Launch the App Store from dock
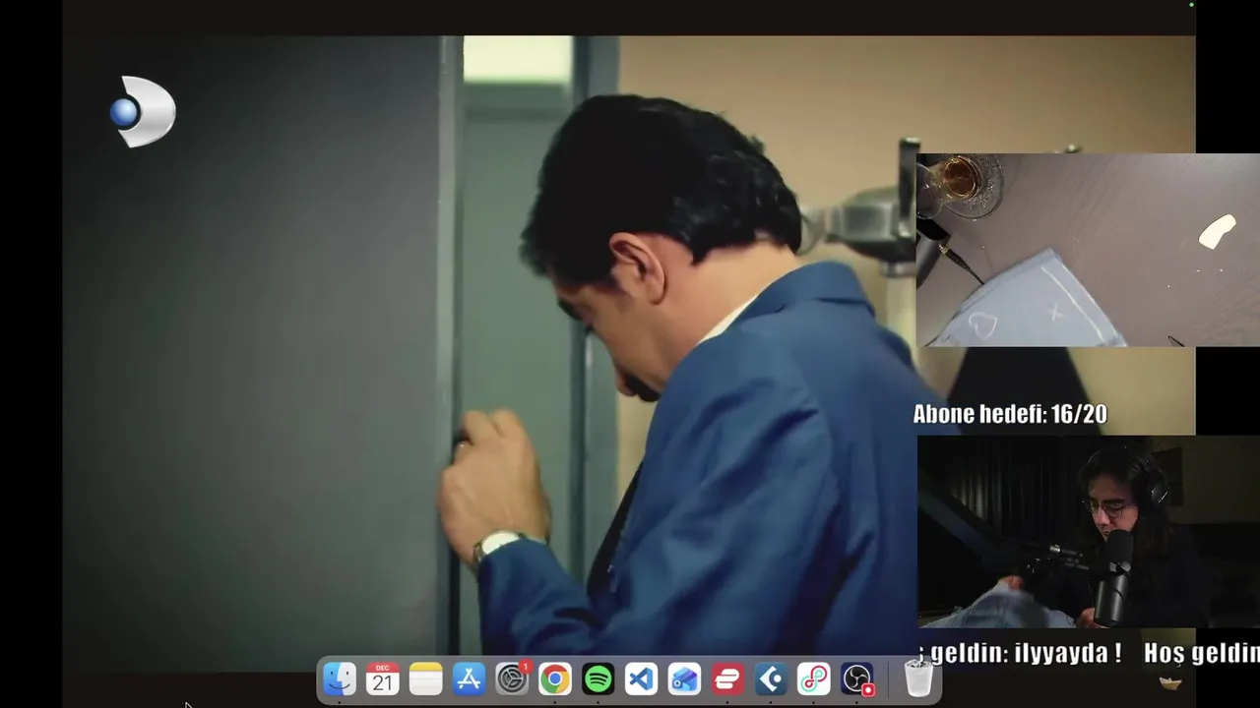This screenshot has width=1260, height=708. tap(469, 679)
